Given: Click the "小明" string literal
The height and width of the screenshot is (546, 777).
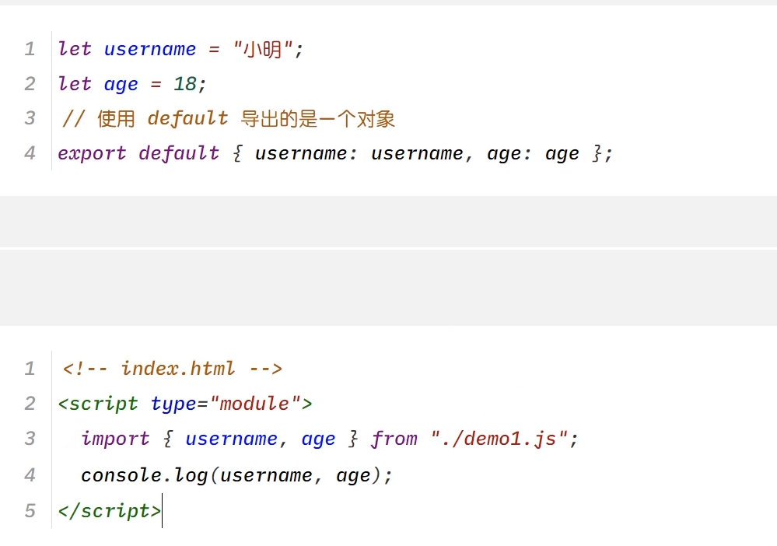Looking at the screenshot, I should pyautogui.click(x=264, y=49).
